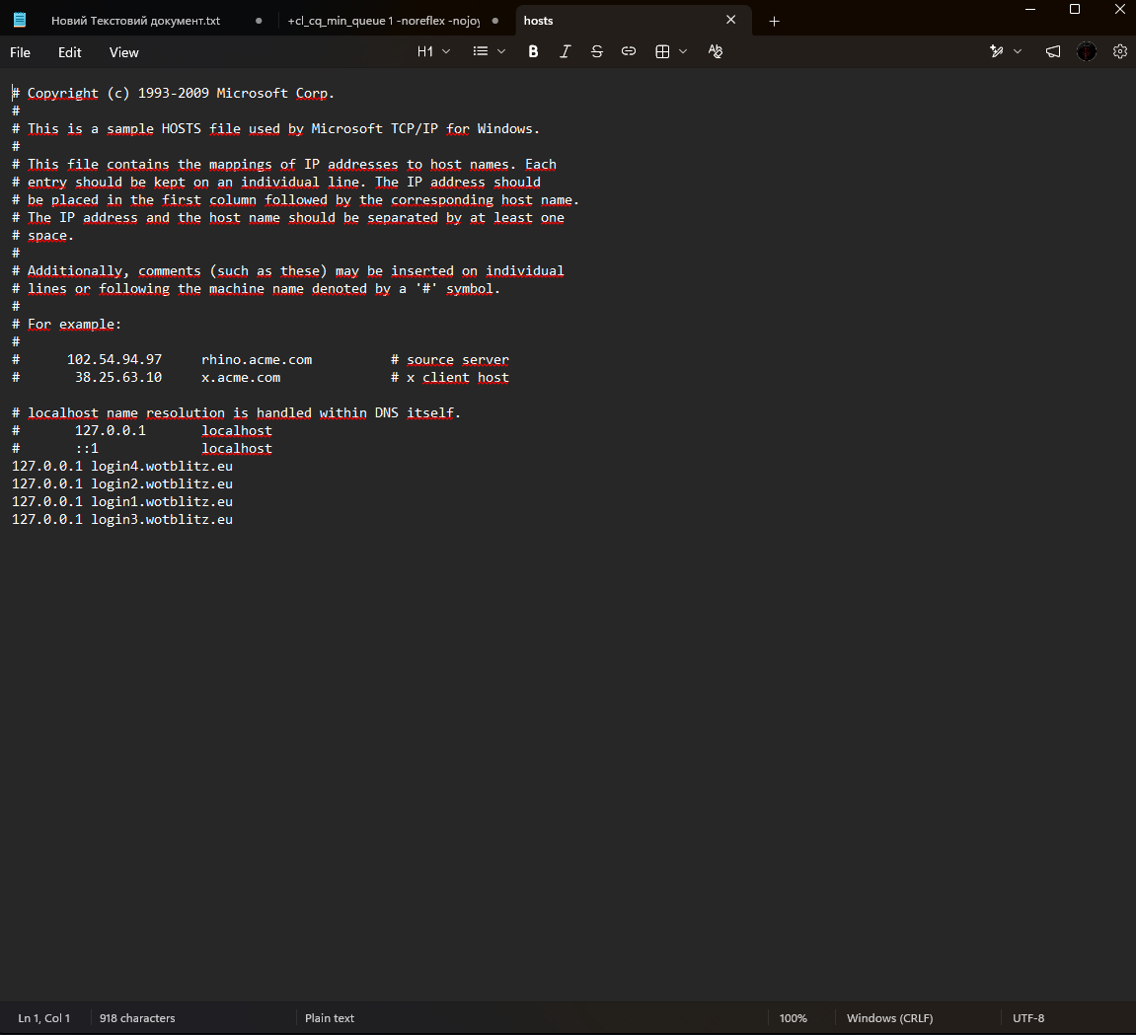Image resolution: width=1136 pixels, height=1035 pixels.
Task: Click the AI rewrite pen icon
Action: click(997, 51)
